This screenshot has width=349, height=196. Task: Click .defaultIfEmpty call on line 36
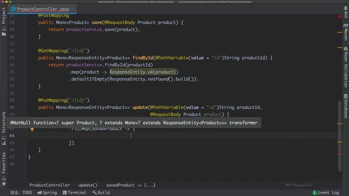[x=88, y=79]
